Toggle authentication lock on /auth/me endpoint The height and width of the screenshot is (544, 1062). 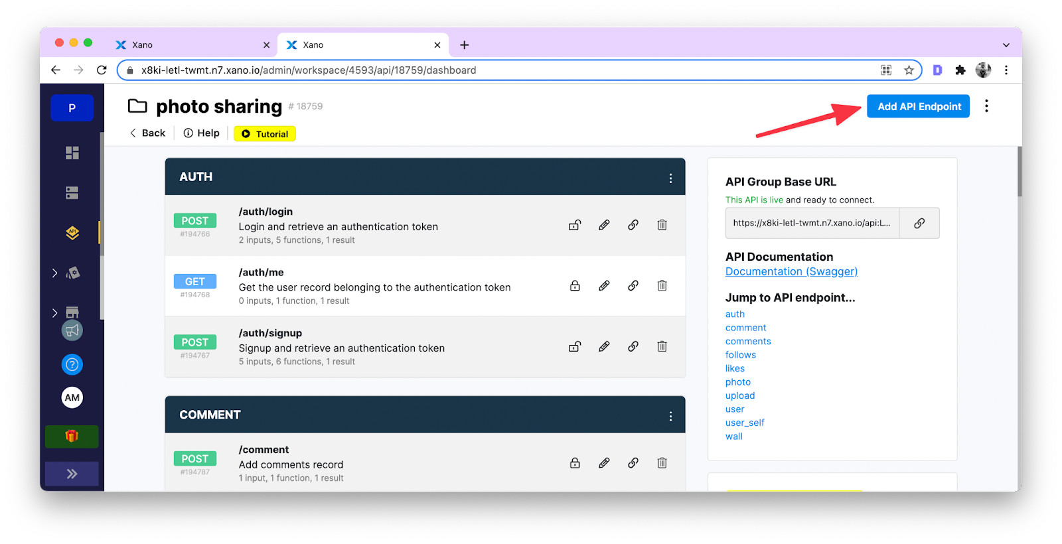(575, 285)
